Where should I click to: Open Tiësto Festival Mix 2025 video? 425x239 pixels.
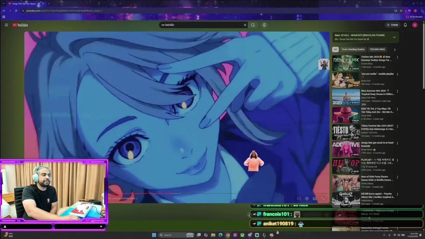[346, 132]
